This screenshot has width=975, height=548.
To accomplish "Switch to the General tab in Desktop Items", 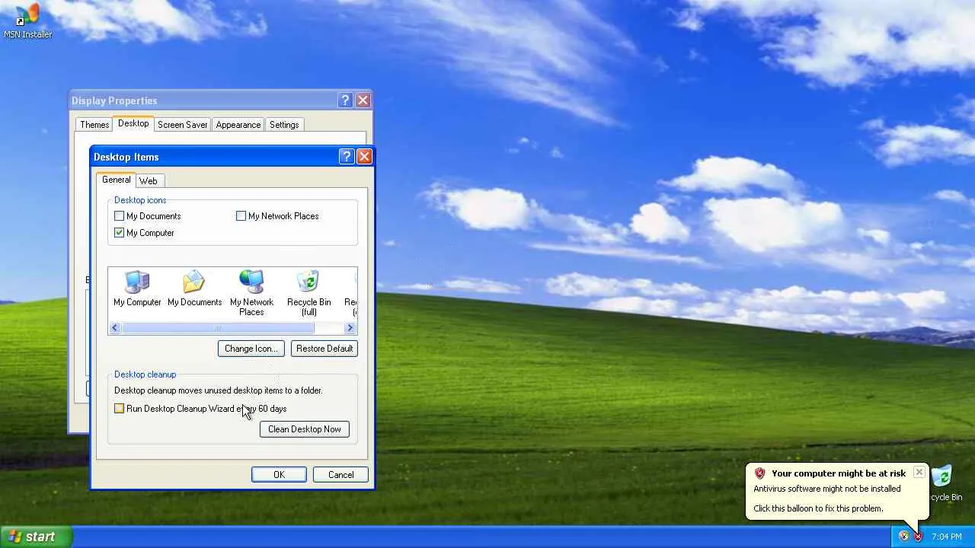I will (x=116, y=180).
